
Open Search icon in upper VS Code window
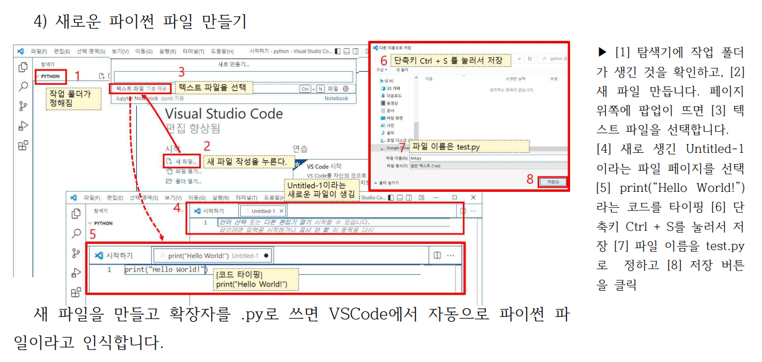click(x=23, y=87)
